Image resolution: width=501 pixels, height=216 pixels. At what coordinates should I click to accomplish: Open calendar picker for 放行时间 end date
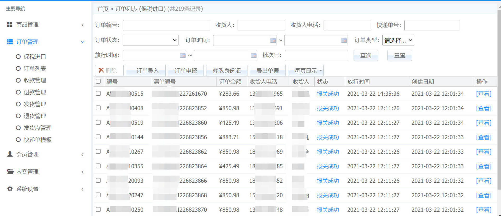(x=253, y=55)
